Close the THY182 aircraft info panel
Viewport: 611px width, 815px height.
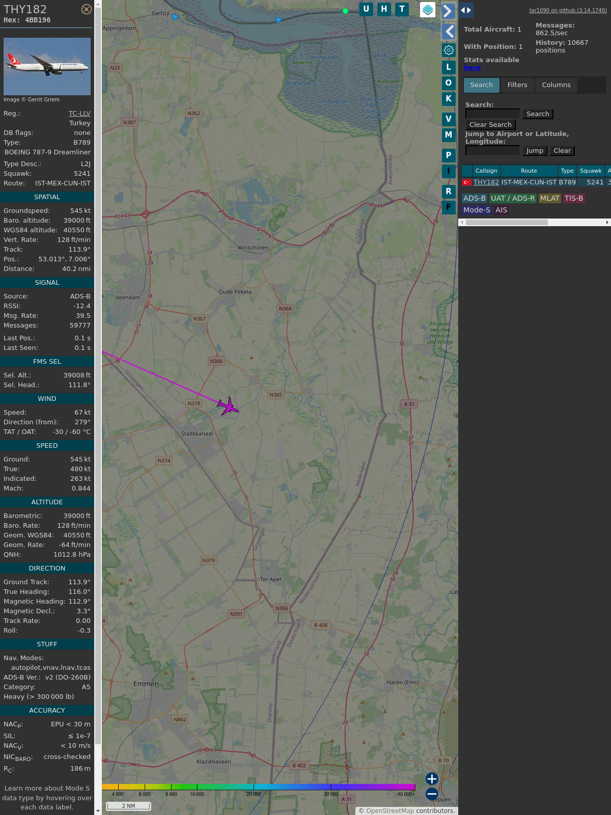point(87,9)
